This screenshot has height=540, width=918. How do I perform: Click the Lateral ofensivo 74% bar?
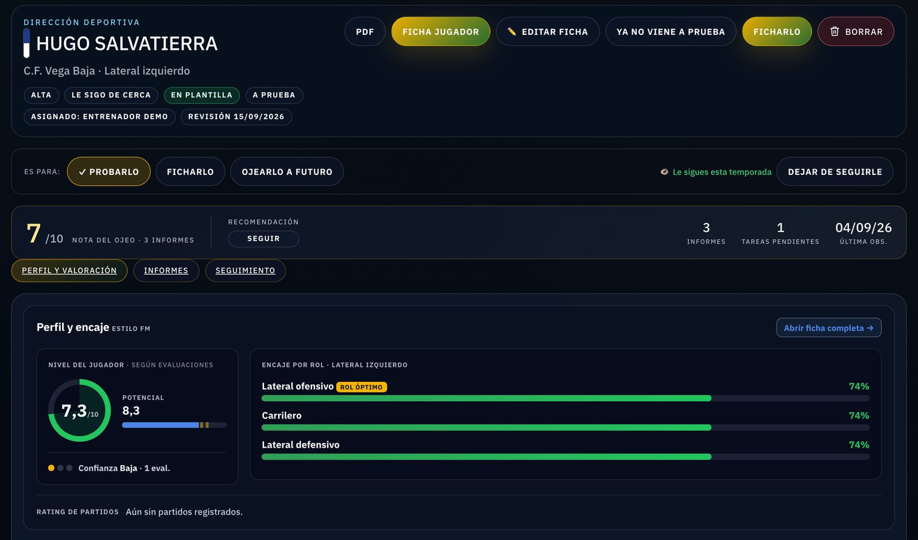tap(566, 398)
